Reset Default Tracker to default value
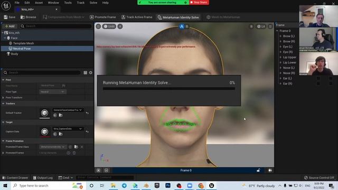This screenshot has width=338, height=190. pos(87,113)
